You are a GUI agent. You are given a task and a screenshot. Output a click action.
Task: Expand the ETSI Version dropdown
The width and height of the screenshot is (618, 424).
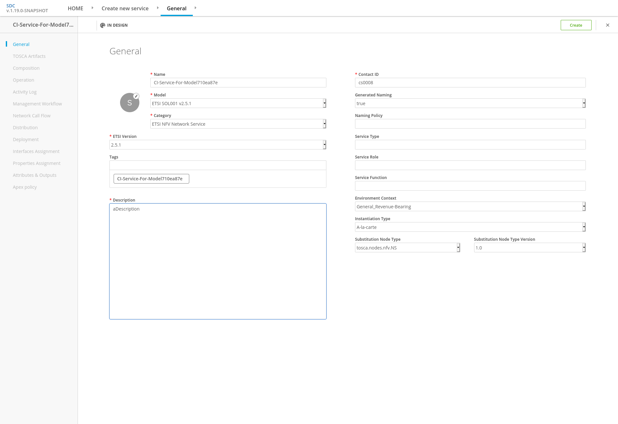pyautogui.click(x=218, y=145)
